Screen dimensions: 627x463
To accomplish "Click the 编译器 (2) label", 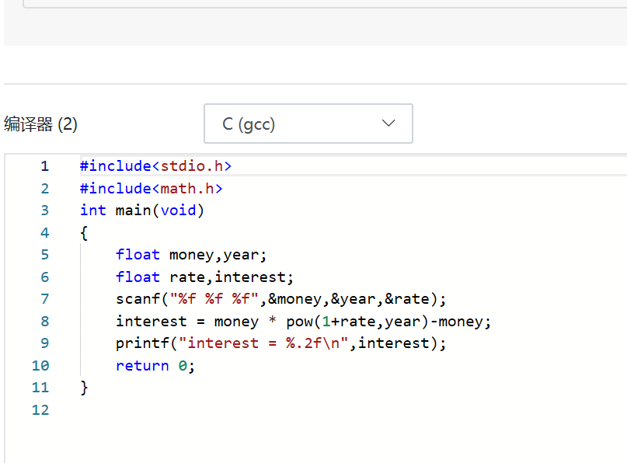I will (40, 124).
